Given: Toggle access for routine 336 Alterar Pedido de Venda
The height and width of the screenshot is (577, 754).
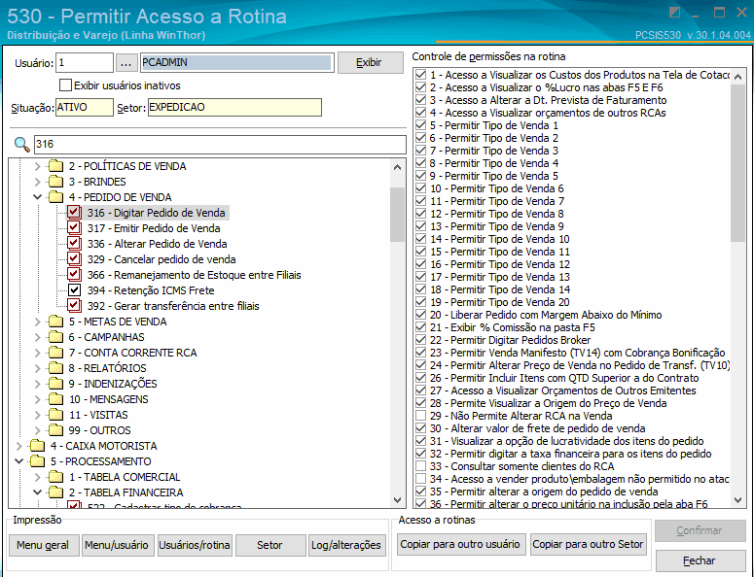Looking at the screenshot, I should [74, 244].
